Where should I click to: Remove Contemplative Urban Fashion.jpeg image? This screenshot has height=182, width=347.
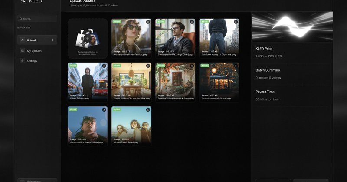tap(148, 22)
